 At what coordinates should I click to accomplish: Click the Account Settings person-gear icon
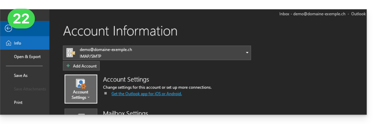tap(81, 84)
